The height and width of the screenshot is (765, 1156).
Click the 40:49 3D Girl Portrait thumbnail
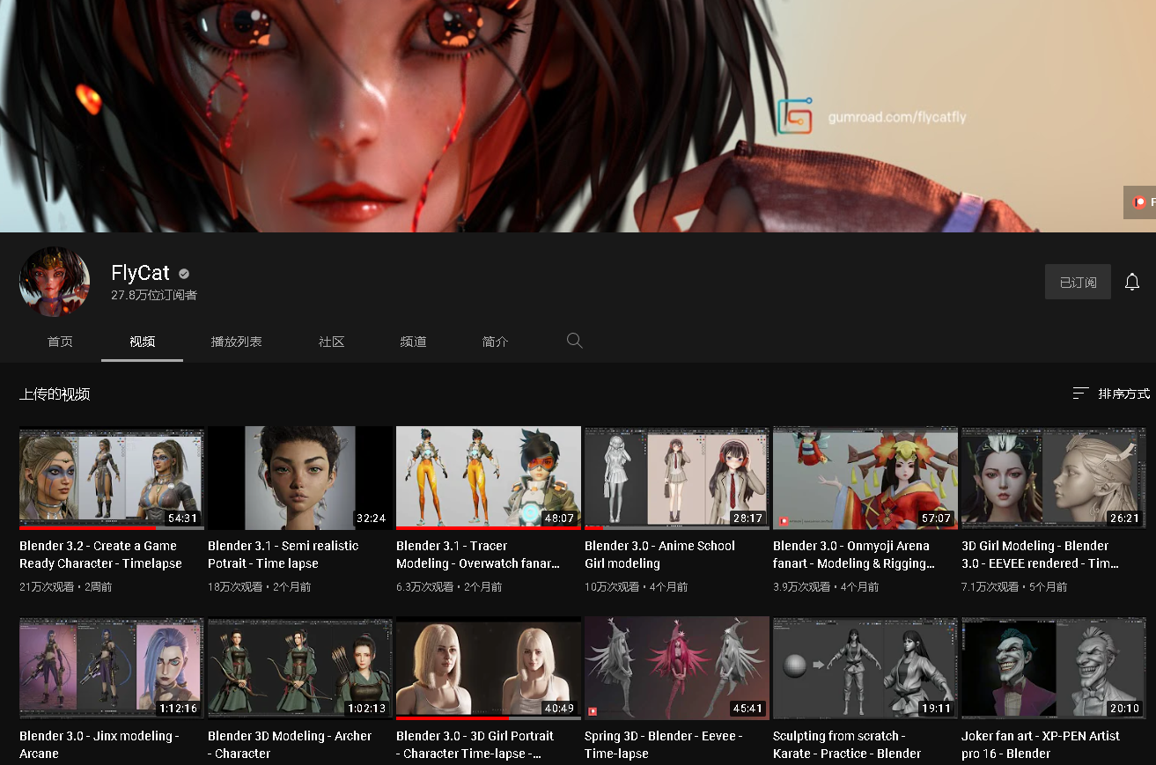(x=489, y=668)
